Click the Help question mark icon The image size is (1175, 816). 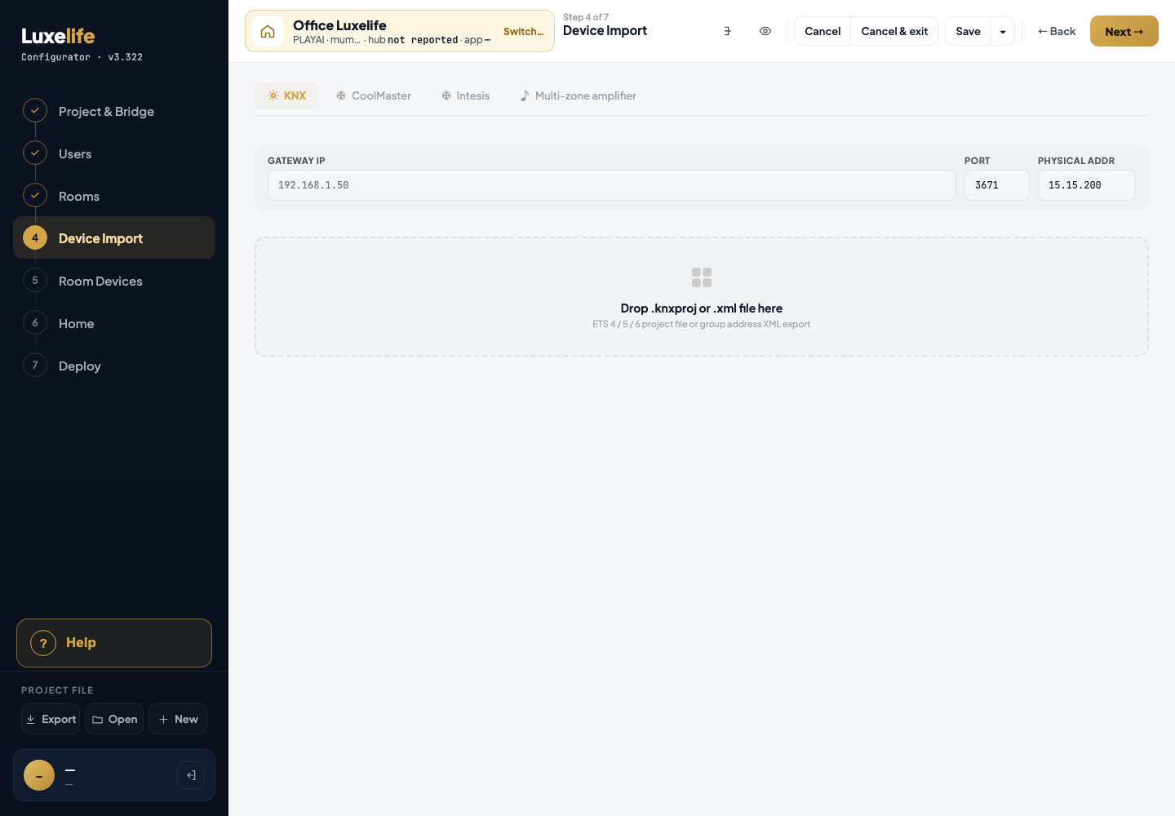(43, 643)
